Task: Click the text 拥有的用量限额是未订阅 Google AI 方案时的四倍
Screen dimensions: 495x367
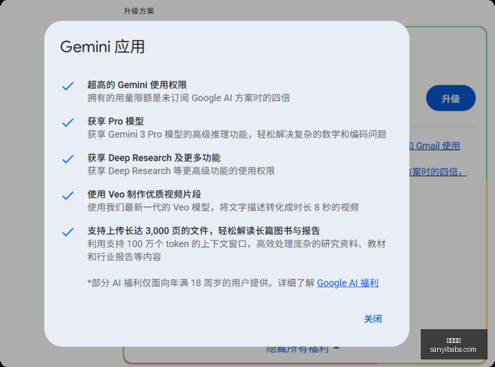Action: (x=189, y=98)
